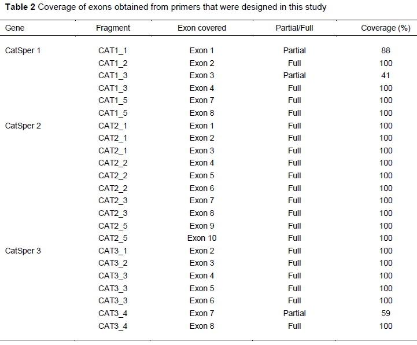Select the "Coverage (%)" column header
This screenshot has width=417, height=345.
pos(385,28)
